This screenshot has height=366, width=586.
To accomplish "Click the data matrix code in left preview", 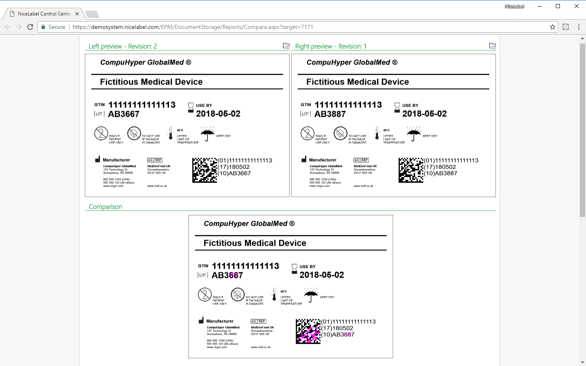I will 204,170.
